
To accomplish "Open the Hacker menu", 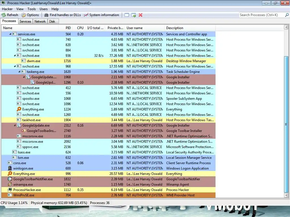I will (7, 9).
